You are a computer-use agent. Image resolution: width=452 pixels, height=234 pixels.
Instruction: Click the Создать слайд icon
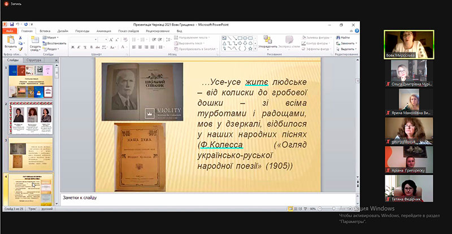[35, 40]
